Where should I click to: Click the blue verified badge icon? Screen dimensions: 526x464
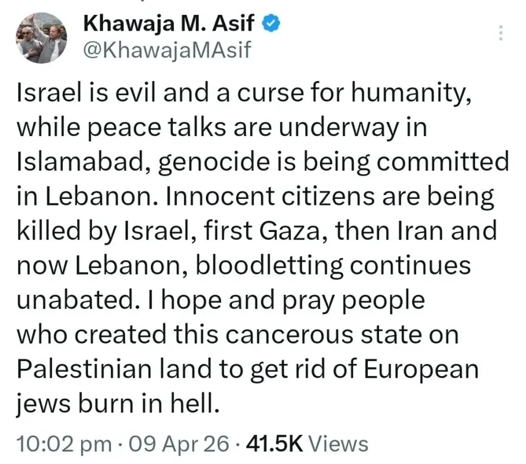click(271, 23)
